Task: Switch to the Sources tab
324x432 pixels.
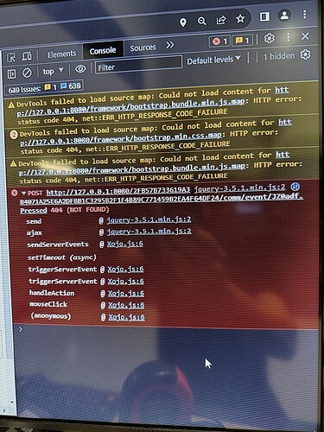Action: click(143, 48)
